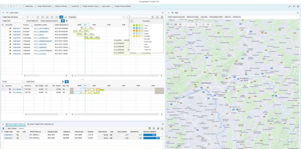This screenshot has height=149, width=301.
Task: Collapse the Map panel using its chevron
Action: (169, 12)
